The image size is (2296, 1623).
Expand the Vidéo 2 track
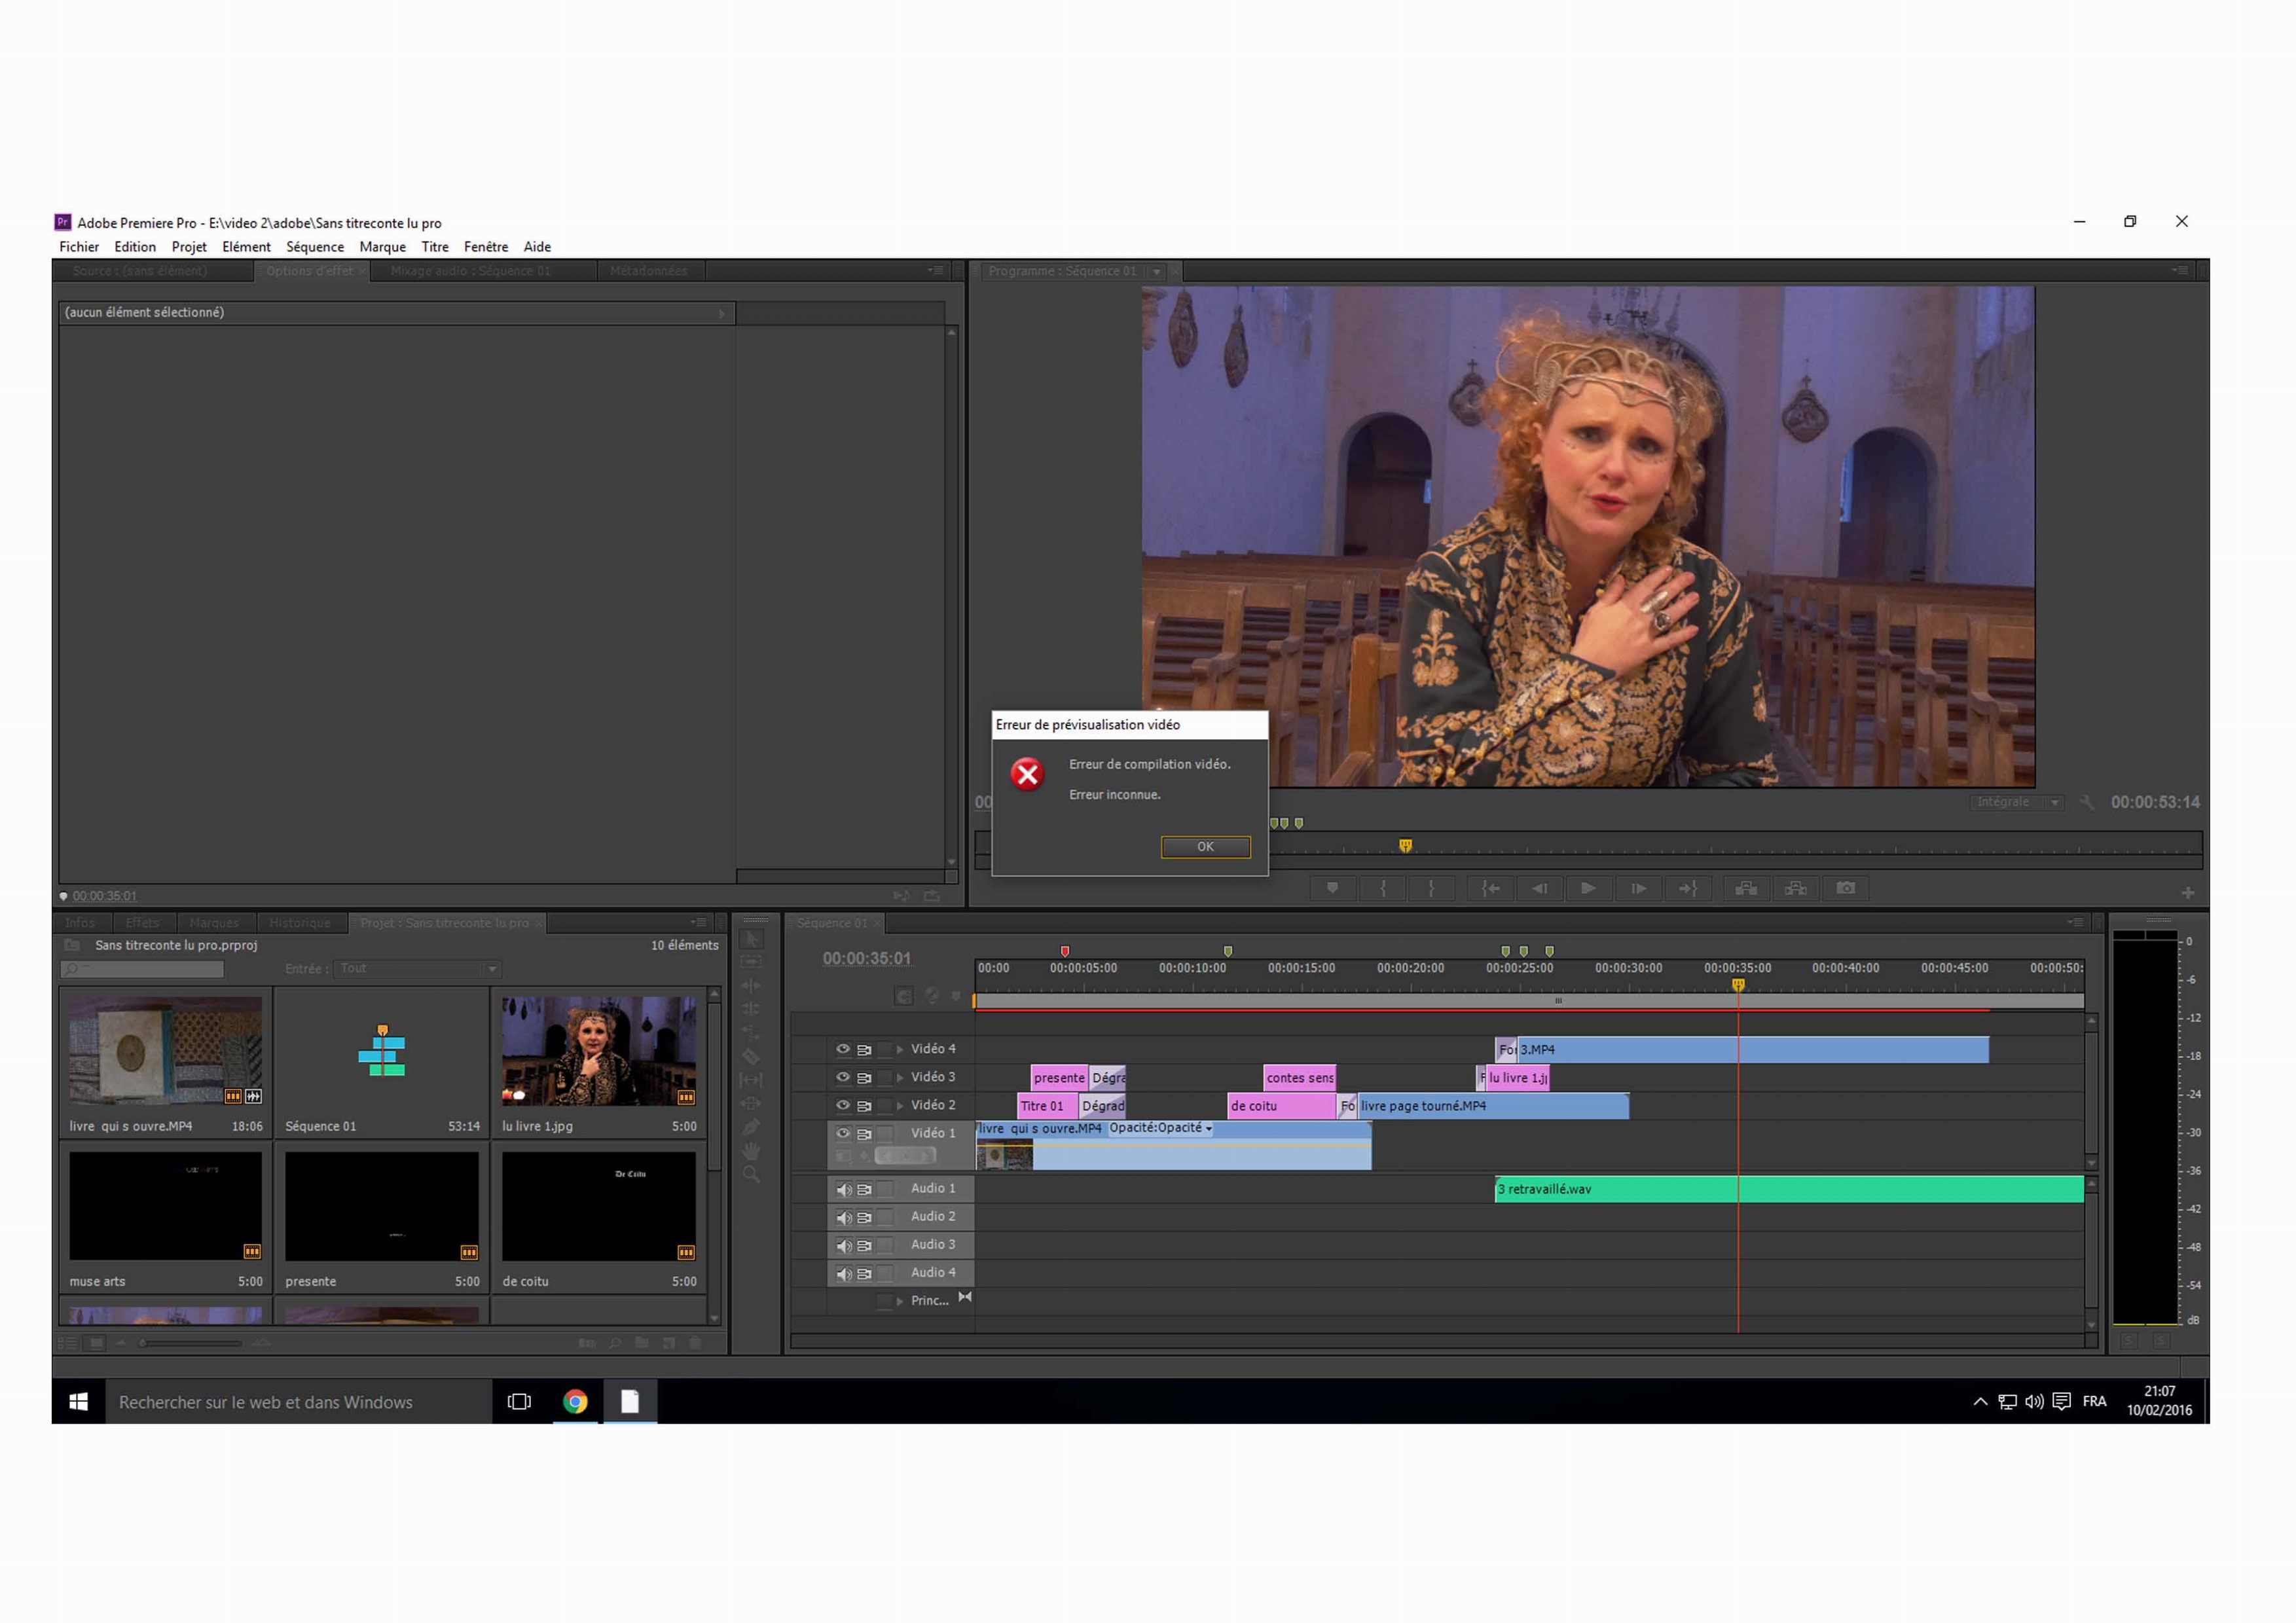[900, 1105]
